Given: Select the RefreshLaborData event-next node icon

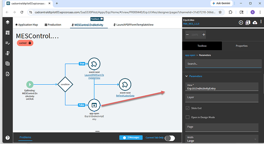Looking at the screenshot, I should click(125, 85).
